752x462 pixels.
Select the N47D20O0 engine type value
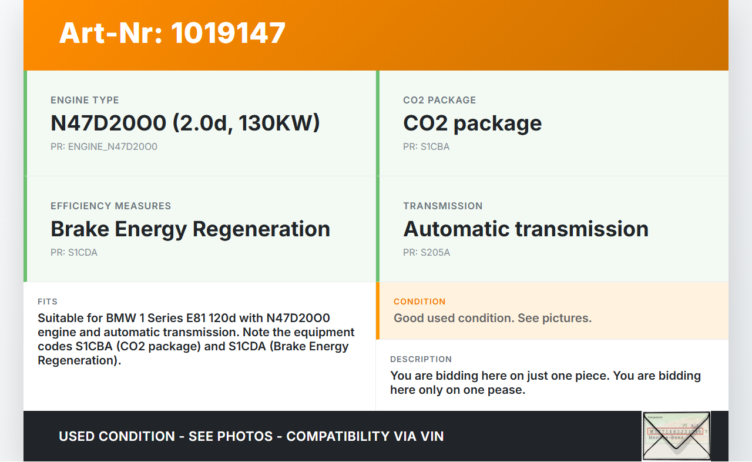pos(185,123)
